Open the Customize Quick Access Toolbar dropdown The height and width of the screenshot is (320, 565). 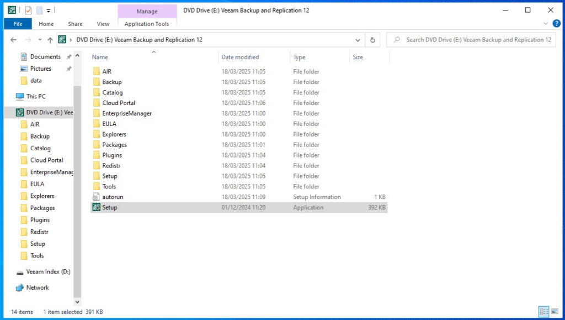click(49, 11)
